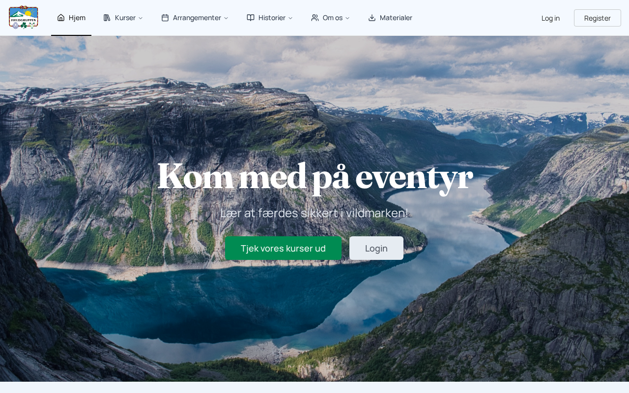
Task: Click the download icon beside Materialer
Action: [x=372, y=18]
